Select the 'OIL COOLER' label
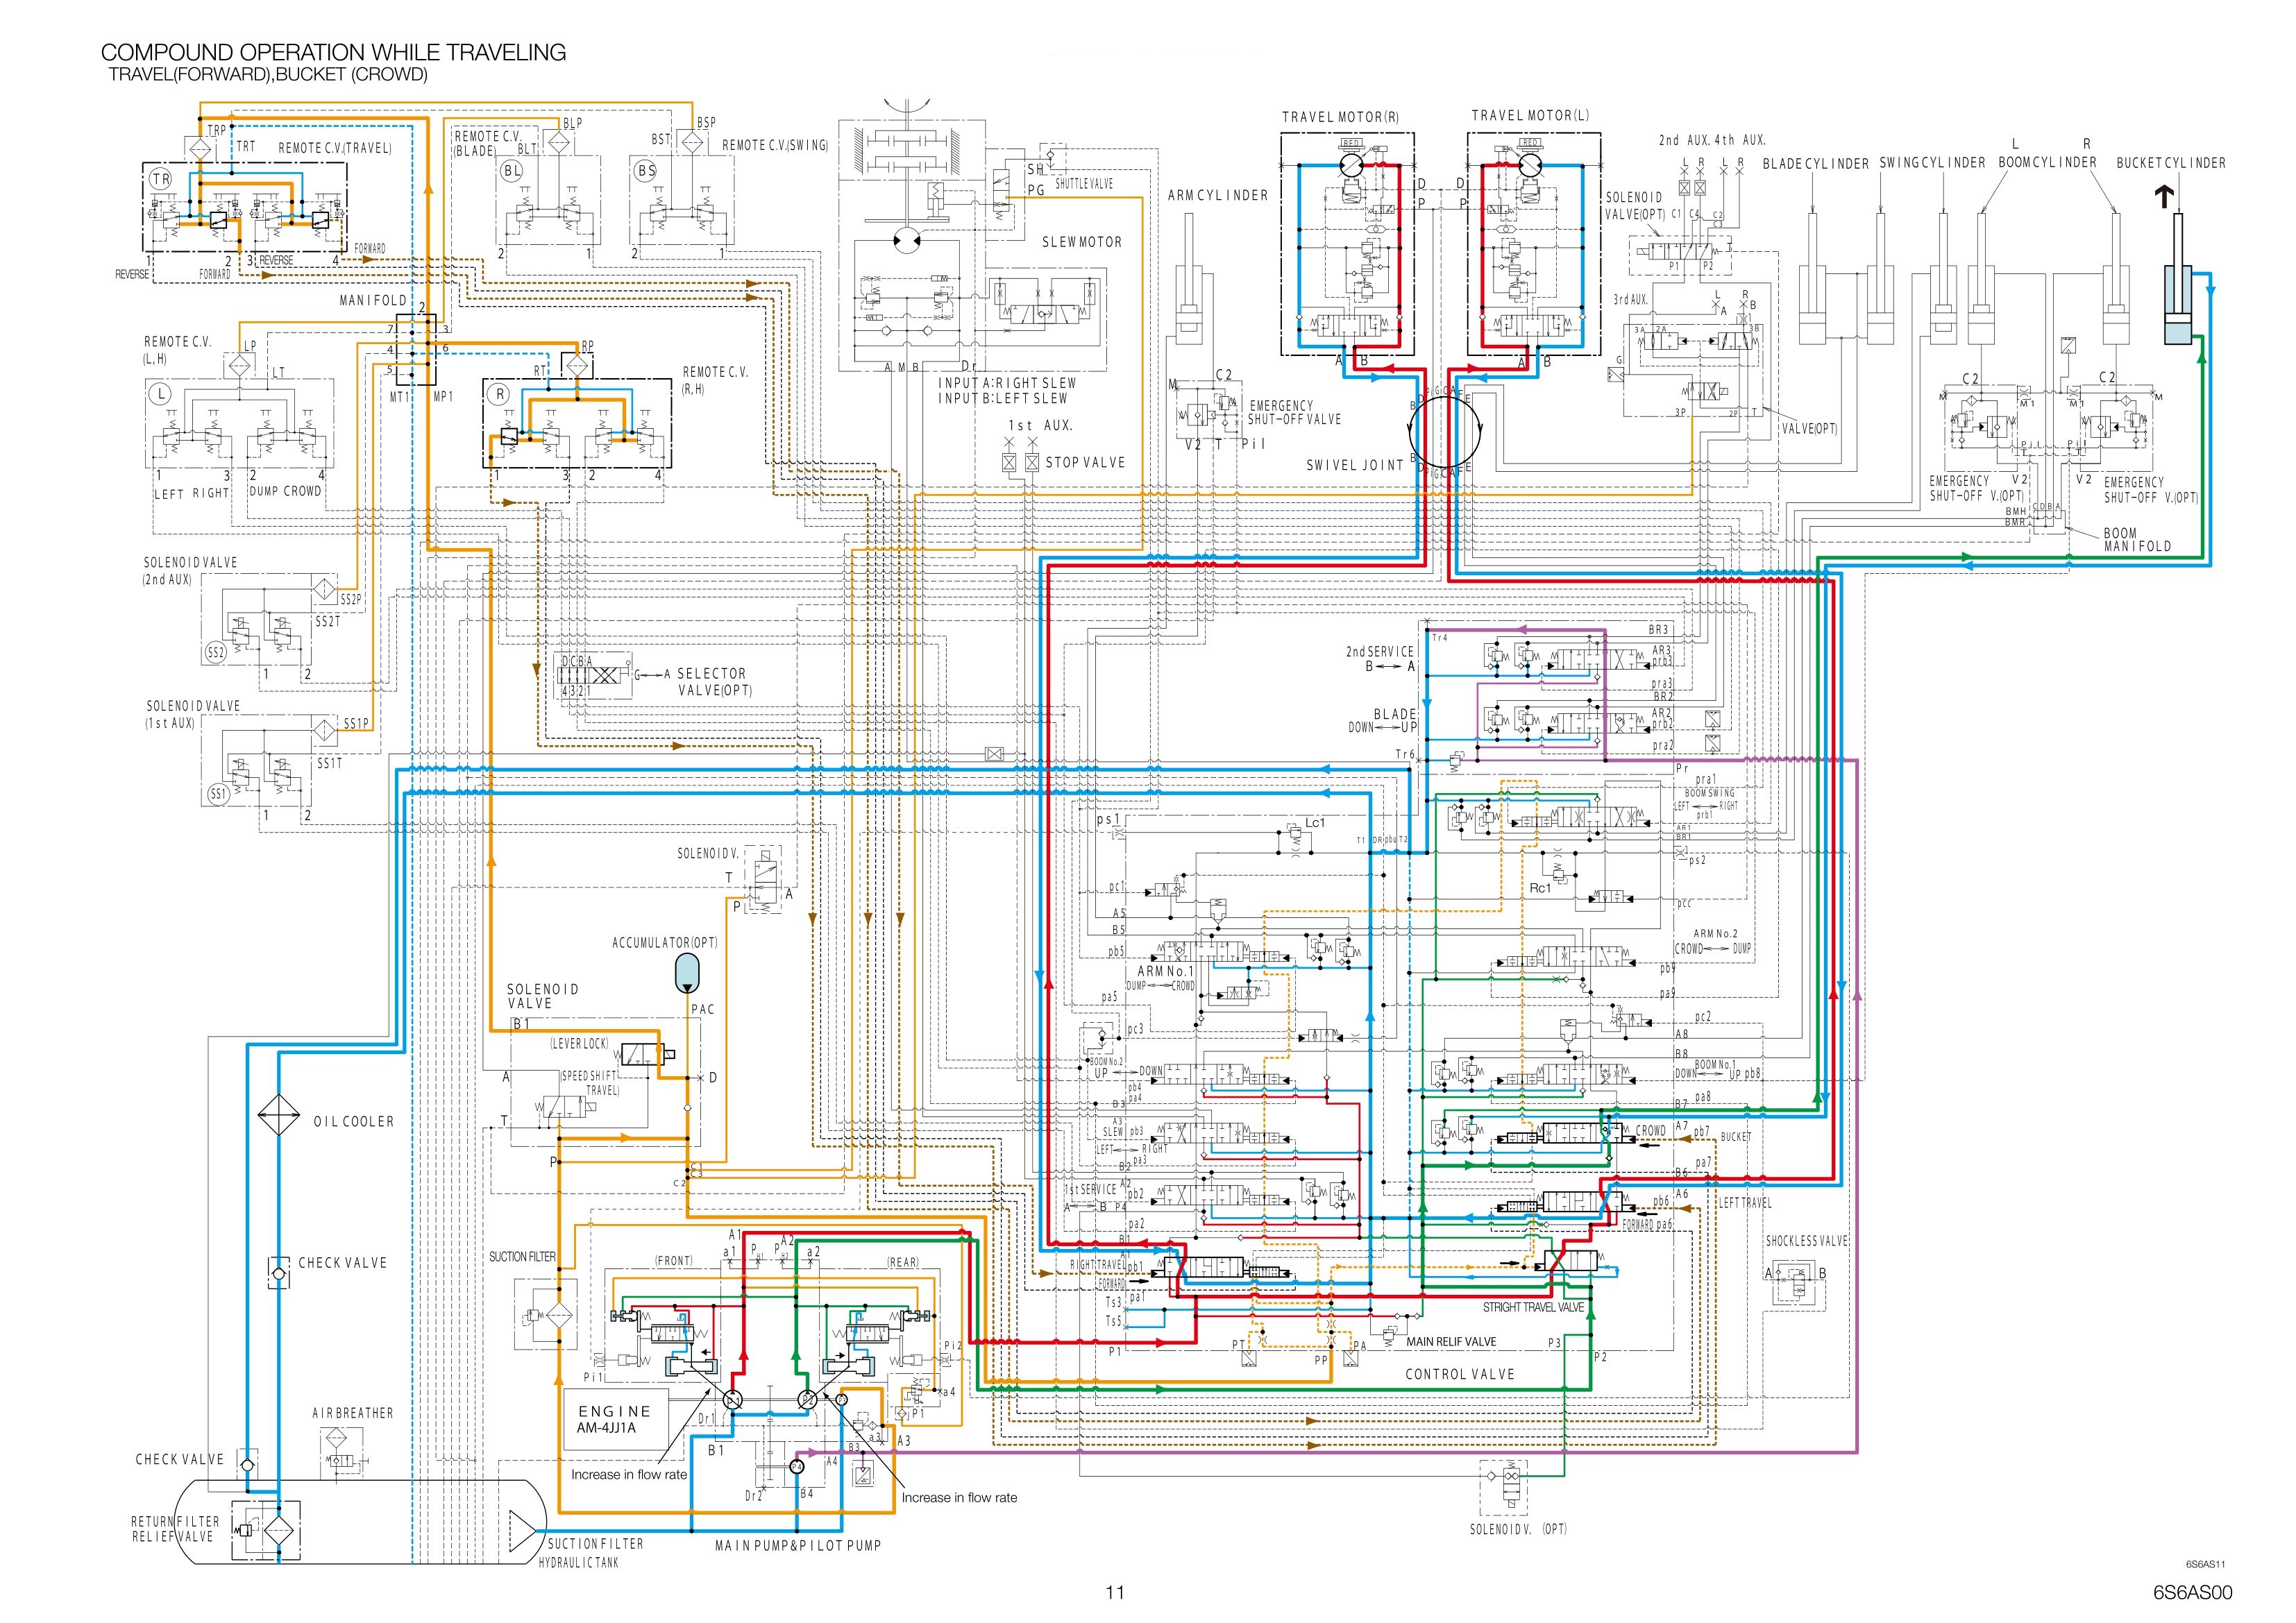2296x1623 pixels. [354, 1122]
